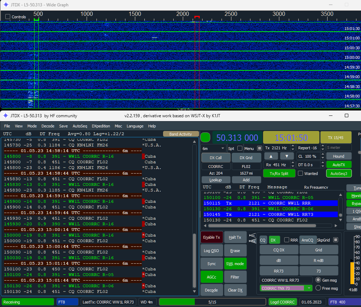The width and height of the screenshot is (361, 307).
Task: Click the CQ DX message button
Action: pyautogui.click(x=279, y=250)
